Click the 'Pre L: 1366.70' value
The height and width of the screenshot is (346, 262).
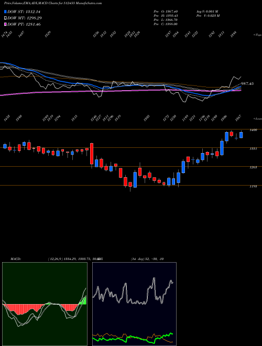tap(166, 20)
